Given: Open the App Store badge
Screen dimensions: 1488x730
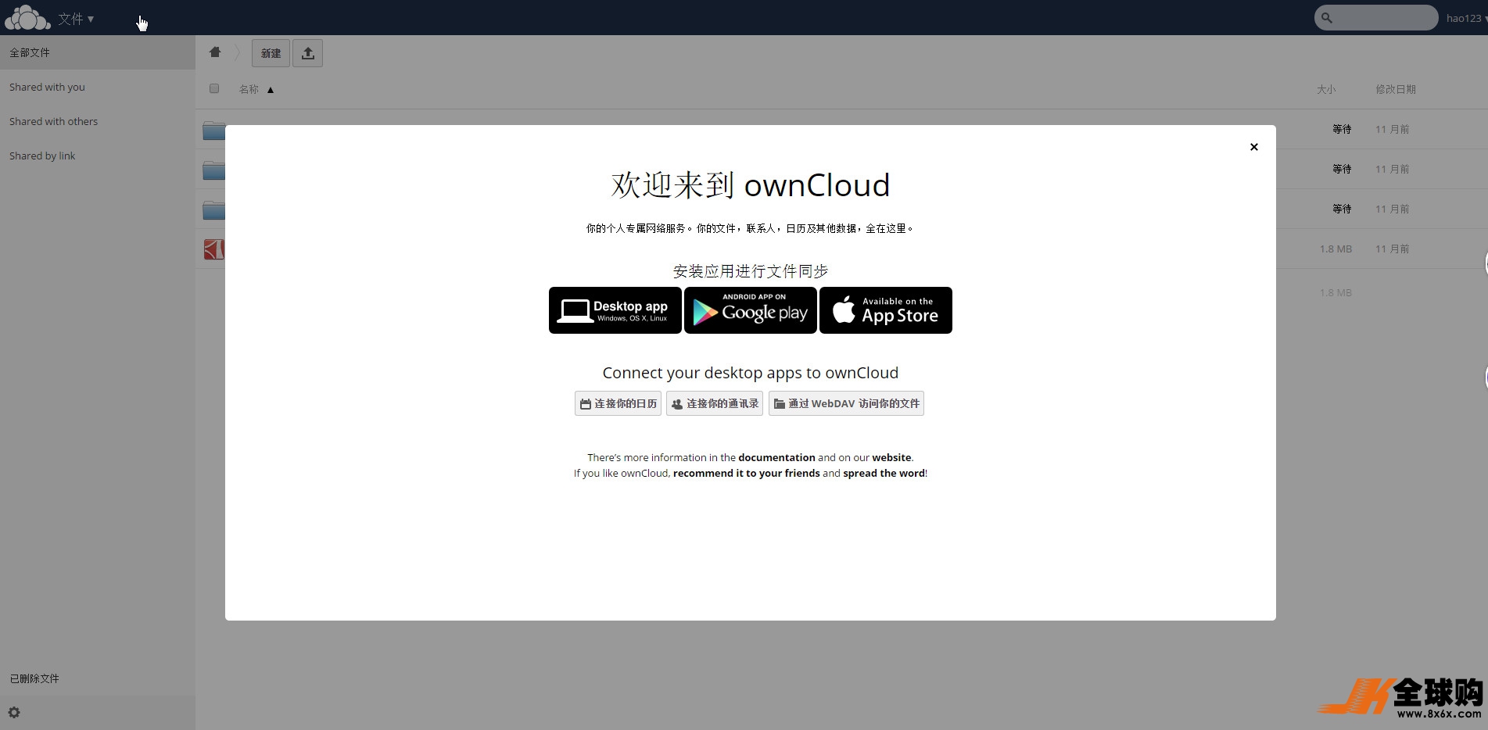Looking at the screenshot, I should click(886, 310).
